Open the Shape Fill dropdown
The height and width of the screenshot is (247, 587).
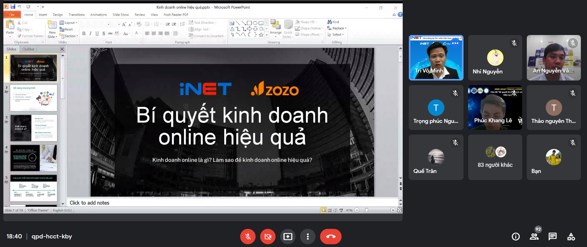[306, 22]
